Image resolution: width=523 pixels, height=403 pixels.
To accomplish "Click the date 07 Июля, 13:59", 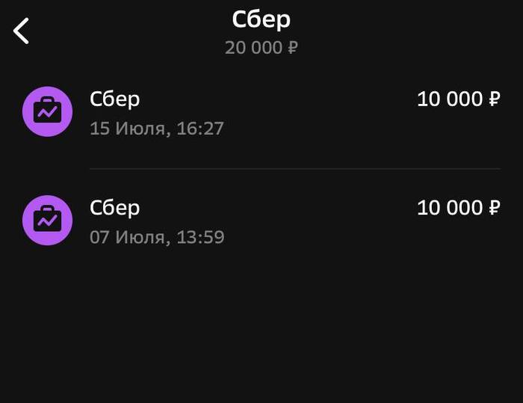I will click(x=157, y=237).
